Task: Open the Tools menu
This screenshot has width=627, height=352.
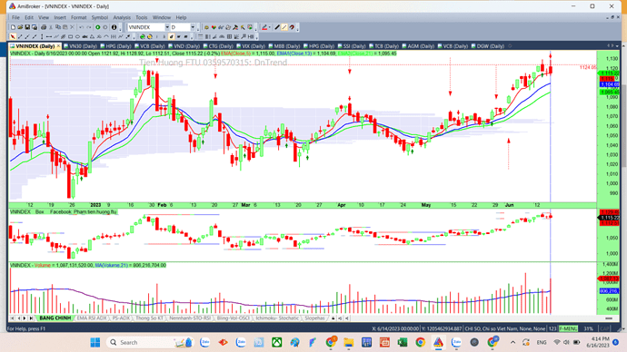Action: click(x=141, y=17)
